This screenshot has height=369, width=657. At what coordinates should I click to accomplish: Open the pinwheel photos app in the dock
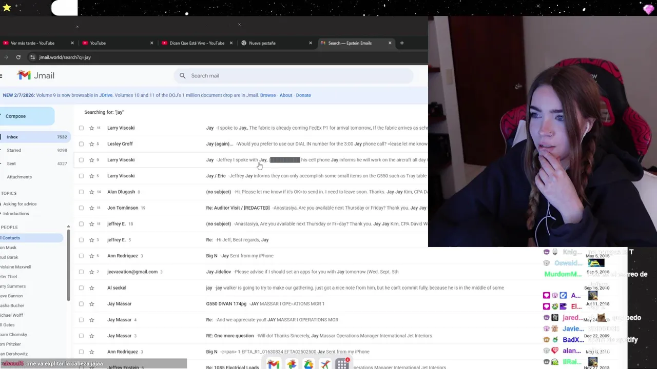292,364
